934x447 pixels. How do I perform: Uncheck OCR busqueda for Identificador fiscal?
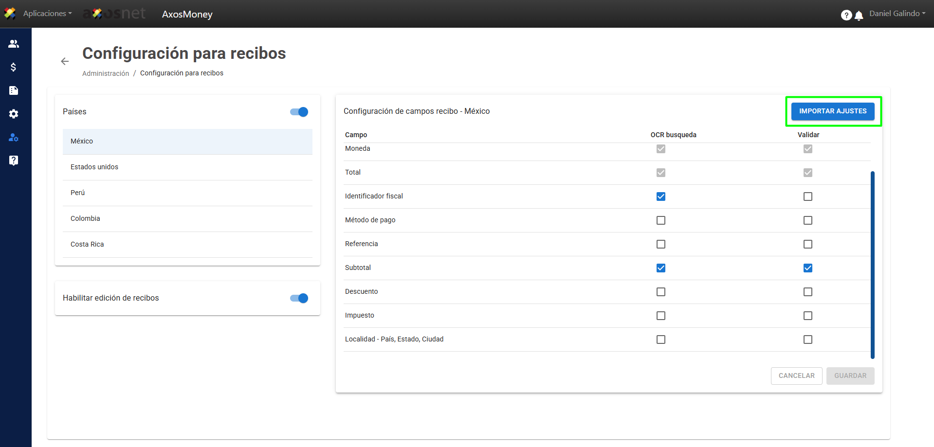click(x=660, y=197)
